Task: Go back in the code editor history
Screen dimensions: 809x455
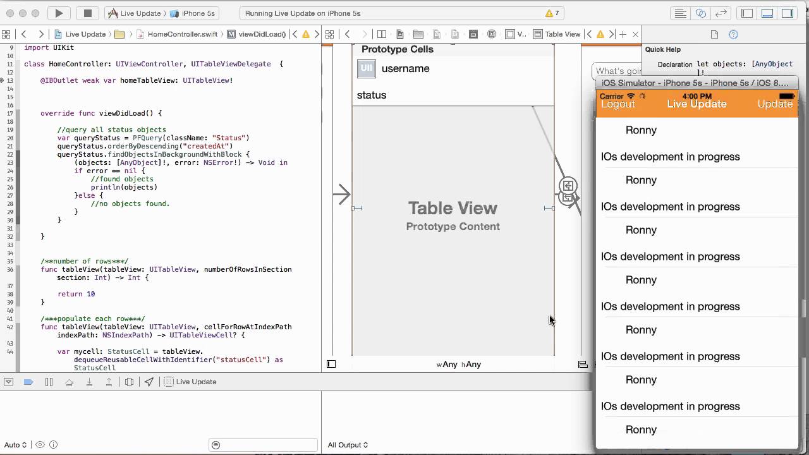Action: point(24,34)
